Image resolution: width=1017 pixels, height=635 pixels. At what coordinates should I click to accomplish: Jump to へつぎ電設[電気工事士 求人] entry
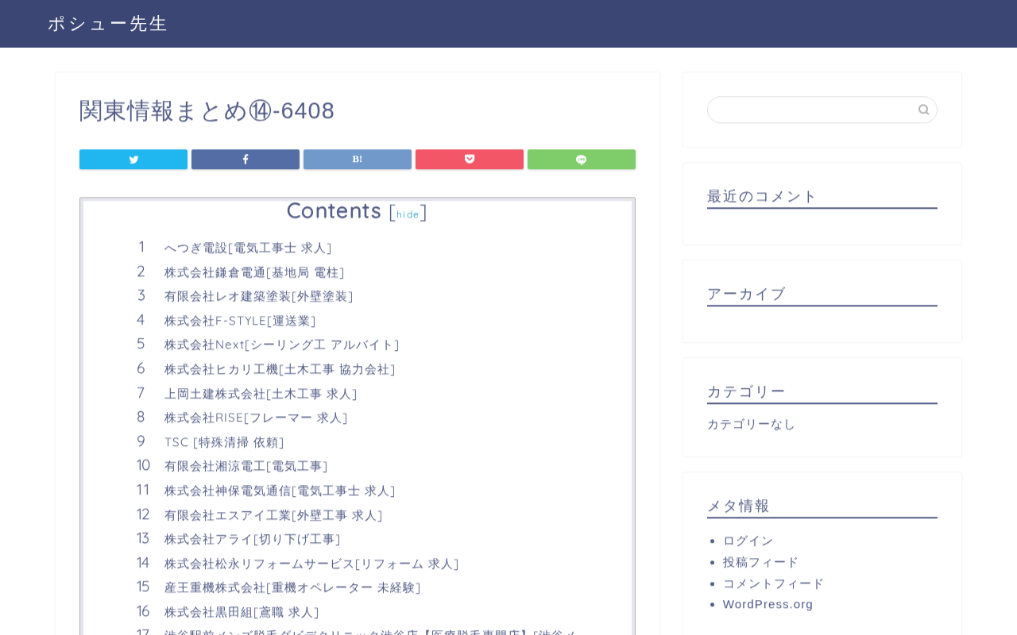248,248
